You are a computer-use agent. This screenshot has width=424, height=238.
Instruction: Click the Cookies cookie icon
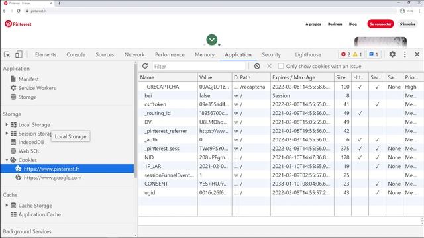(x=13, y=160)
